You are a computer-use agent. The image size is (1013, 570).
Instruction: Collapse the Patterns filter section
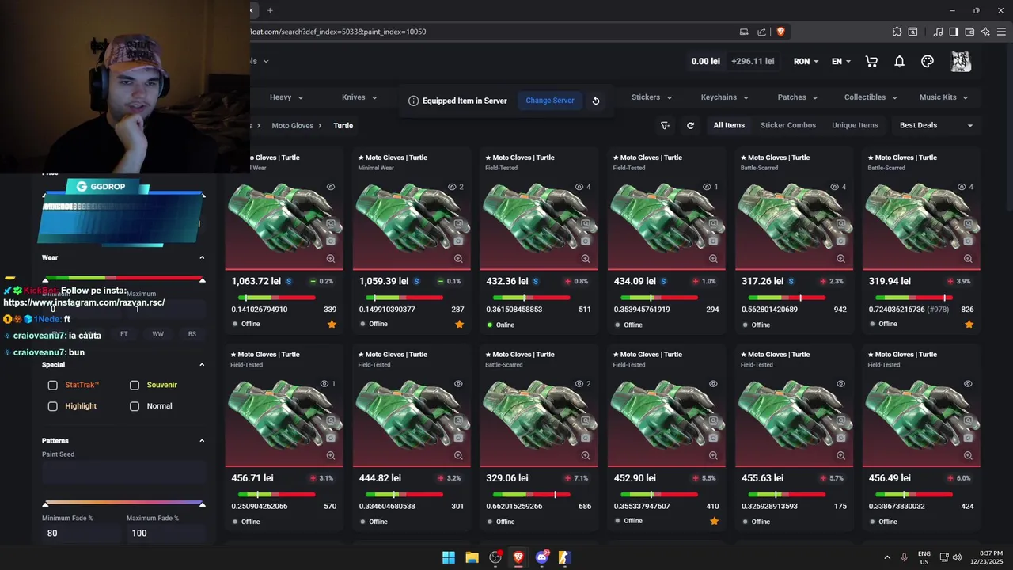click(x=202, y=441)
